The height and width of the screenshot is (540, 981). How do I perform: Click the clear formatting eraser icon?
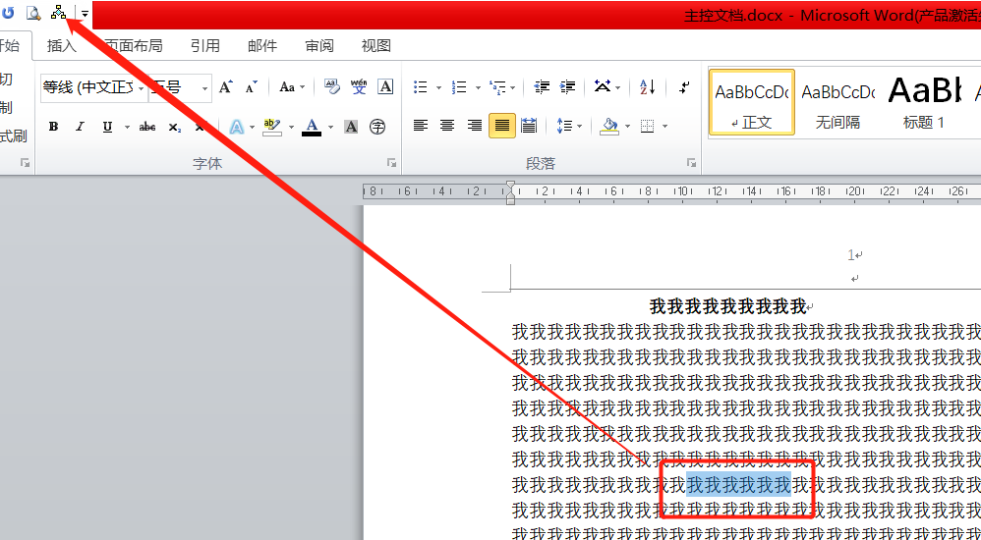tap(332, 87)
